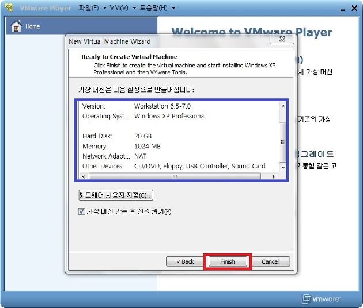This screenshot has width=363, height=308.
Task: Close the wizard dialog with X button
Action: click(x=282, y=39)
